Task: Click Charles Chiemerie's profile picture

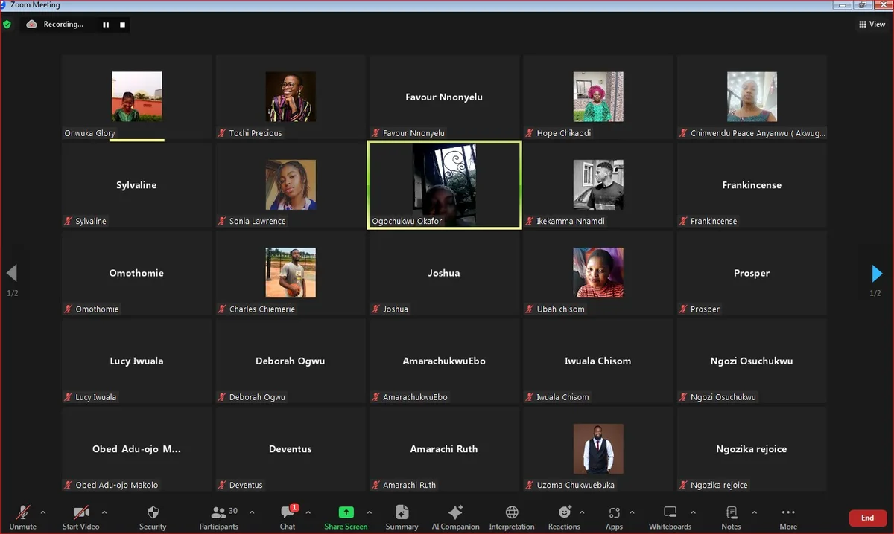Action: (x=291, y=273)
